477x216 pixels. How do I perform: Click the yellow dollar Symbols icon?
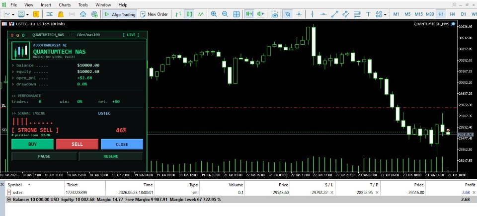pos(36,14)
